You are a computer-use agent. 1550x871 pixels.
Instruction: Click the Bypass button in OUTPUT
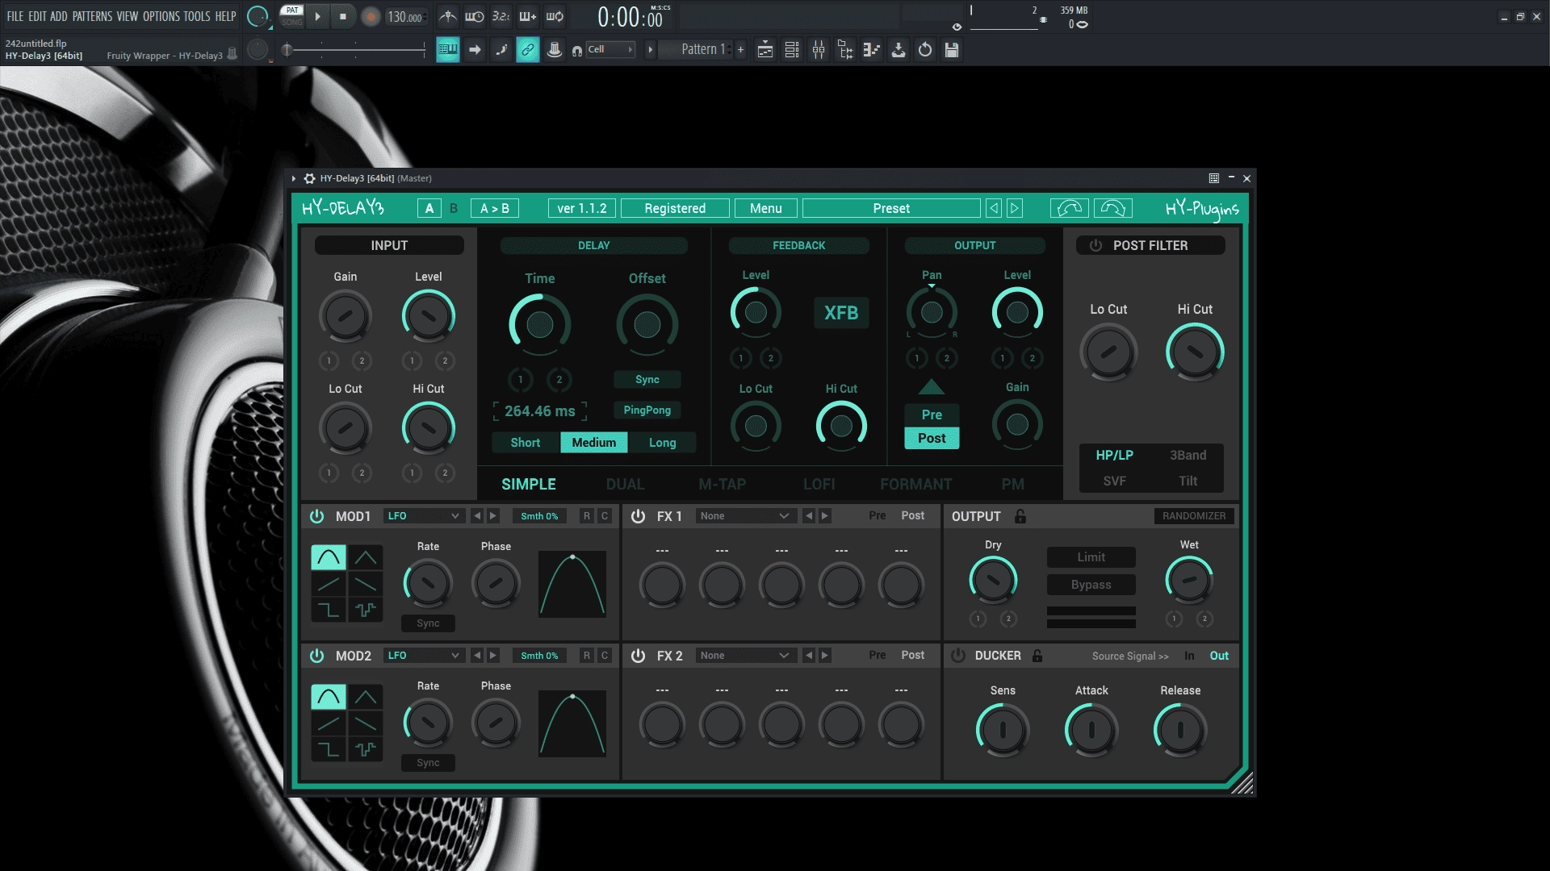[x=1091, y=585]
